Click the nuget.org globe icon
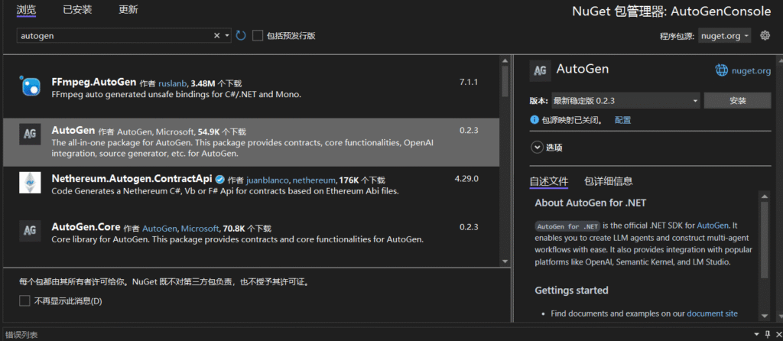Viewport: 783px width, 341px height. point(722,70)
